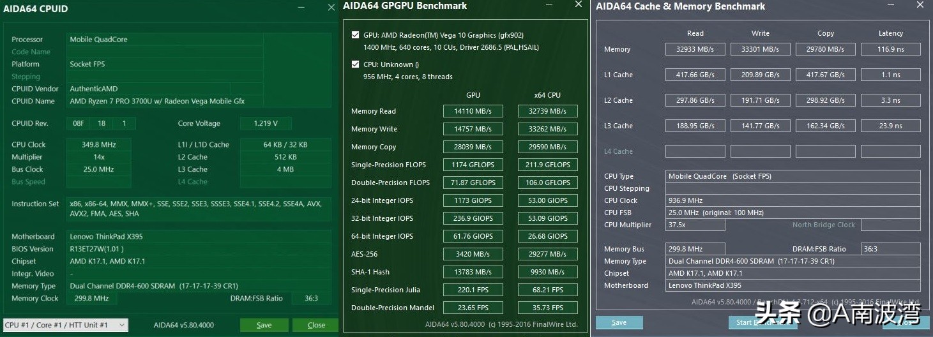Select the GPU Memory Read value 14110 MB/s
This screenshot has height=337, width=933.
point(473,111)
